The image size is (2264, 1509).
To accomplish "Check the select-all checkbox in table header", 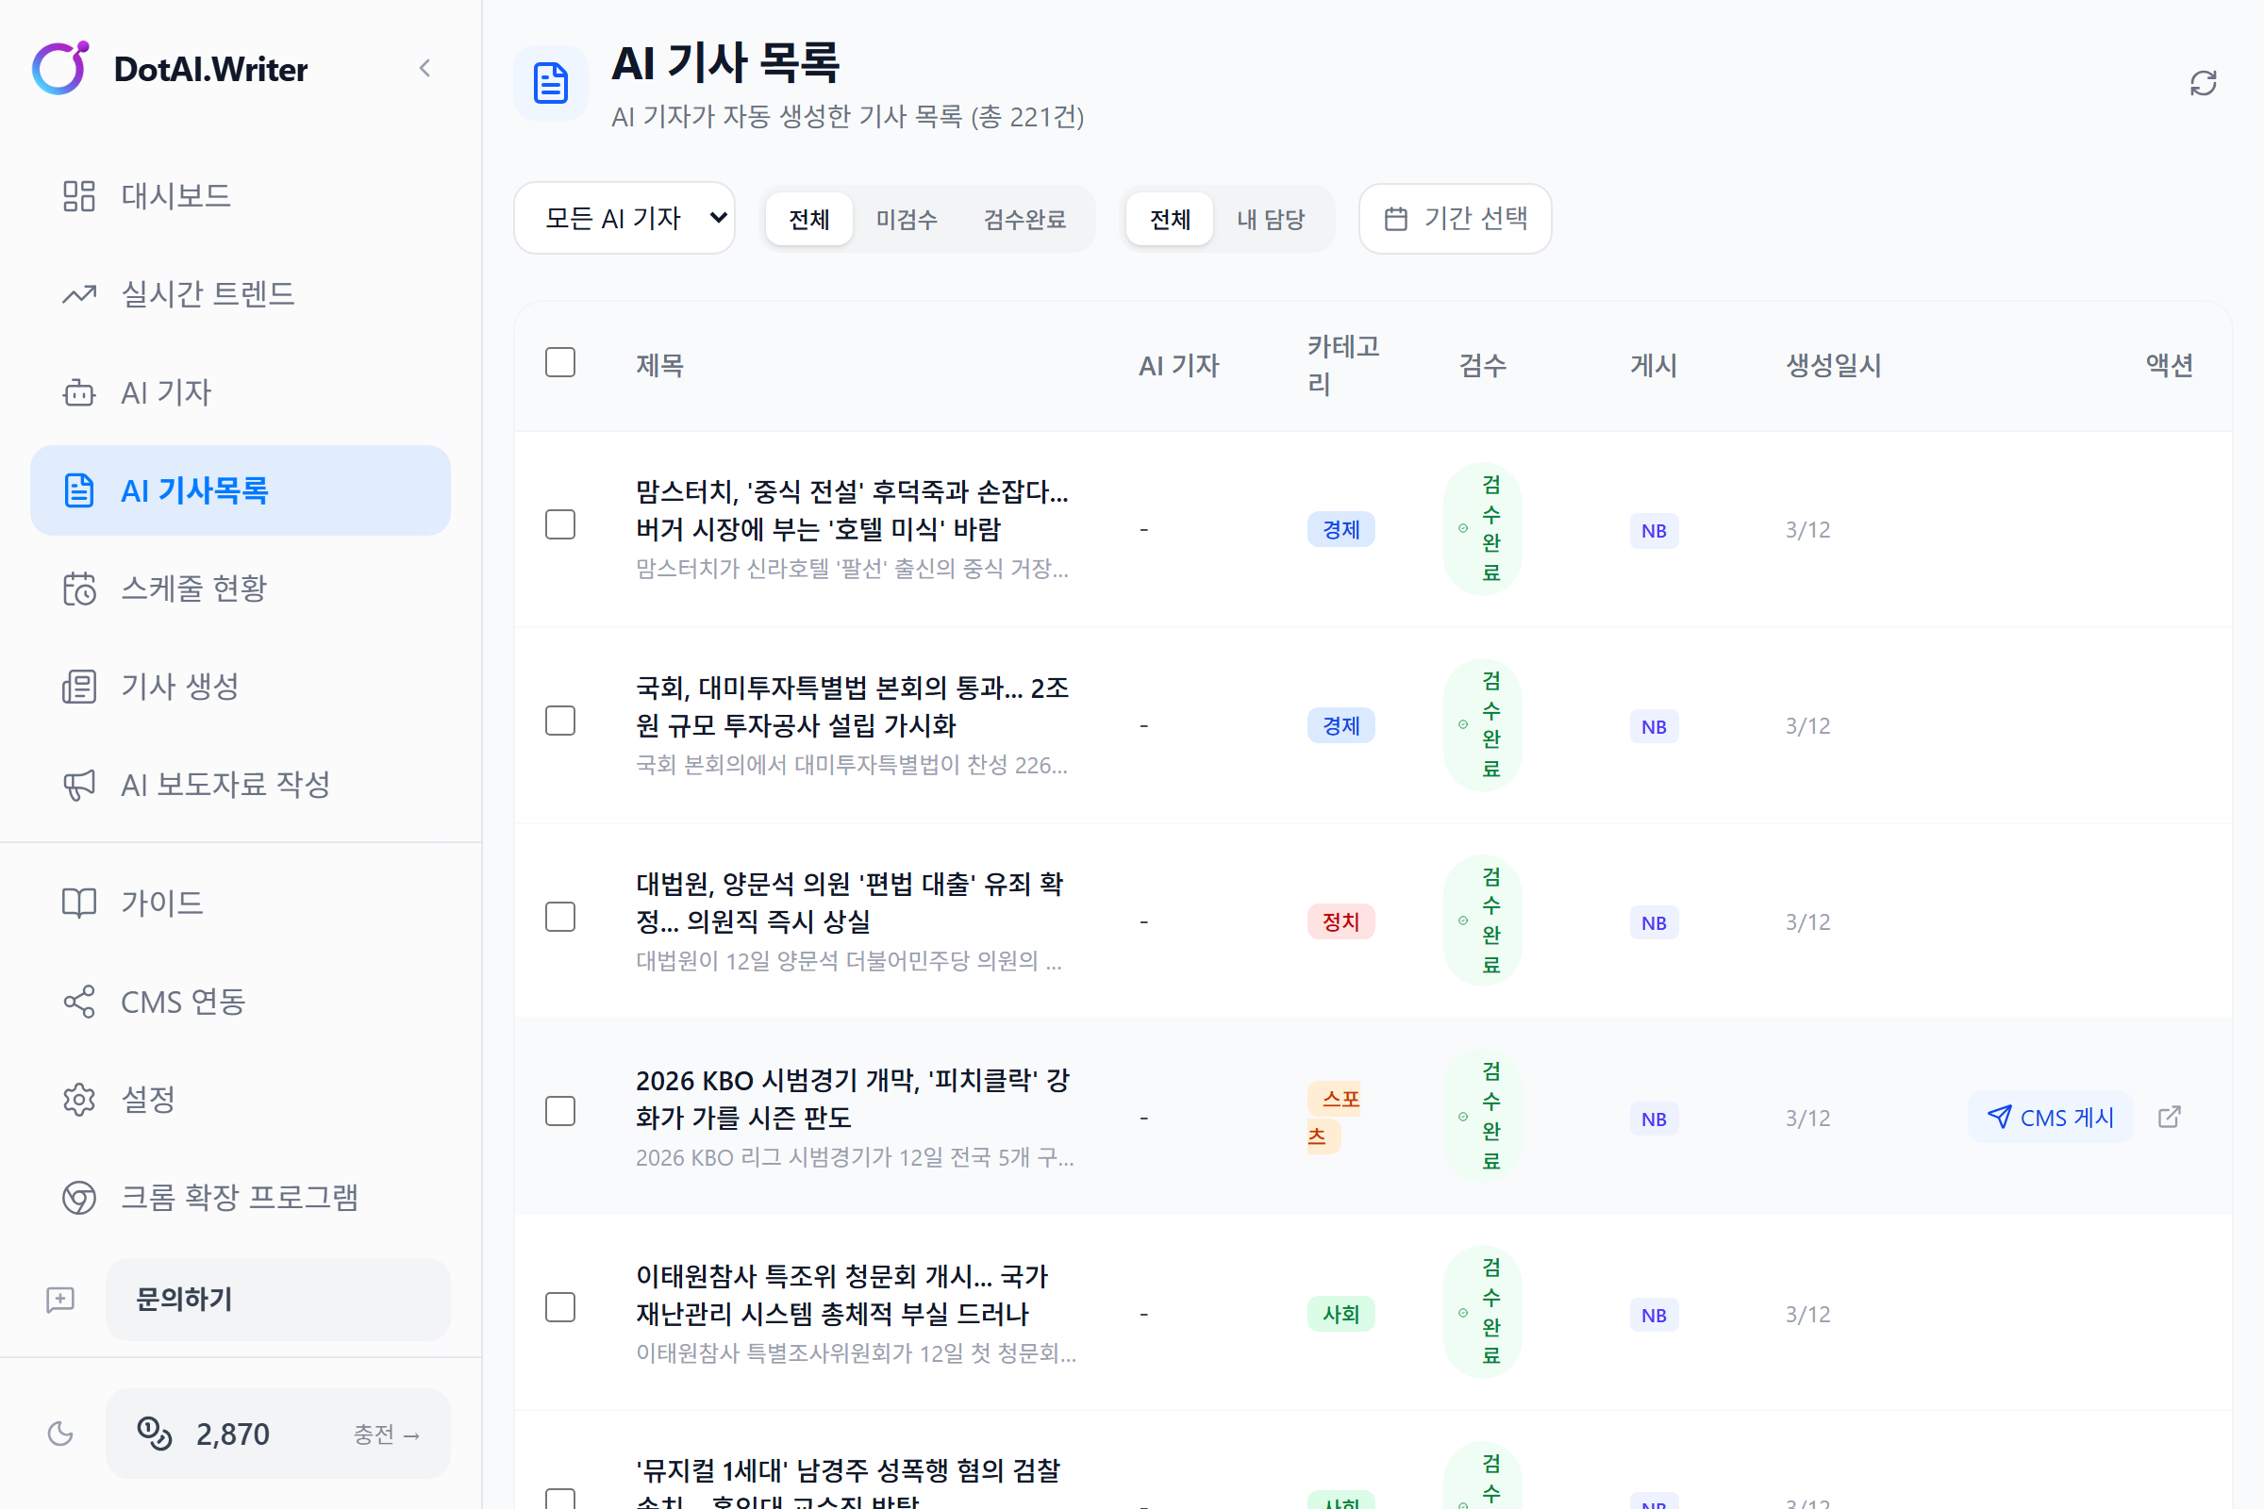I will click(x=560, y=363).
